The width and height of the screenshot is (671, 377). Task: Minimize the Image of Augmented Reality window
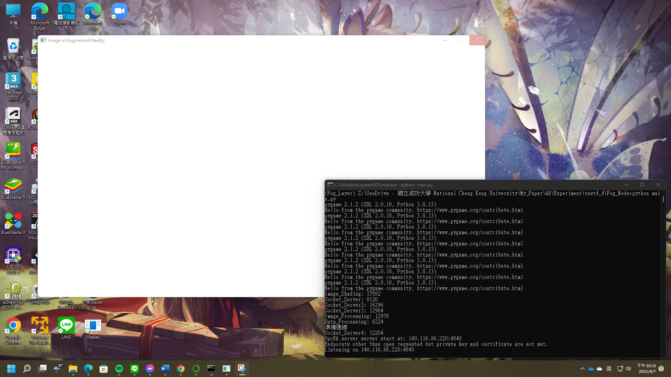coord(445,40)
